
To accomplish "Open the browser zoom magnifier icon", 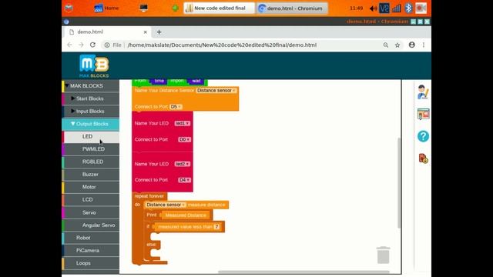I will [x=386, y=45].
